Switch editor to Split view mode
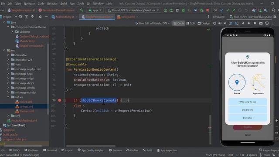This screenshot has height=157, width=279. point(191,23)
